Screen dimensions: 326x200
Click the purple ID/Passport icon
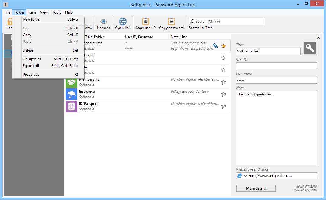click(71, 106)
